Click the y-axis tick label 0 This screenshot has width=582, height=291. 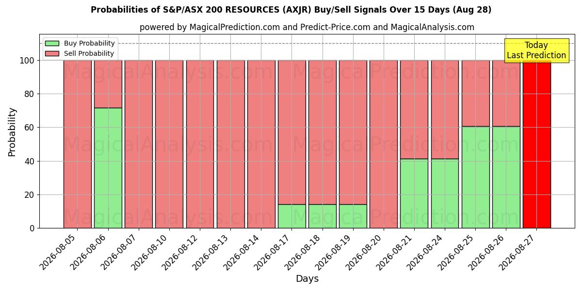tap(32, 228)
